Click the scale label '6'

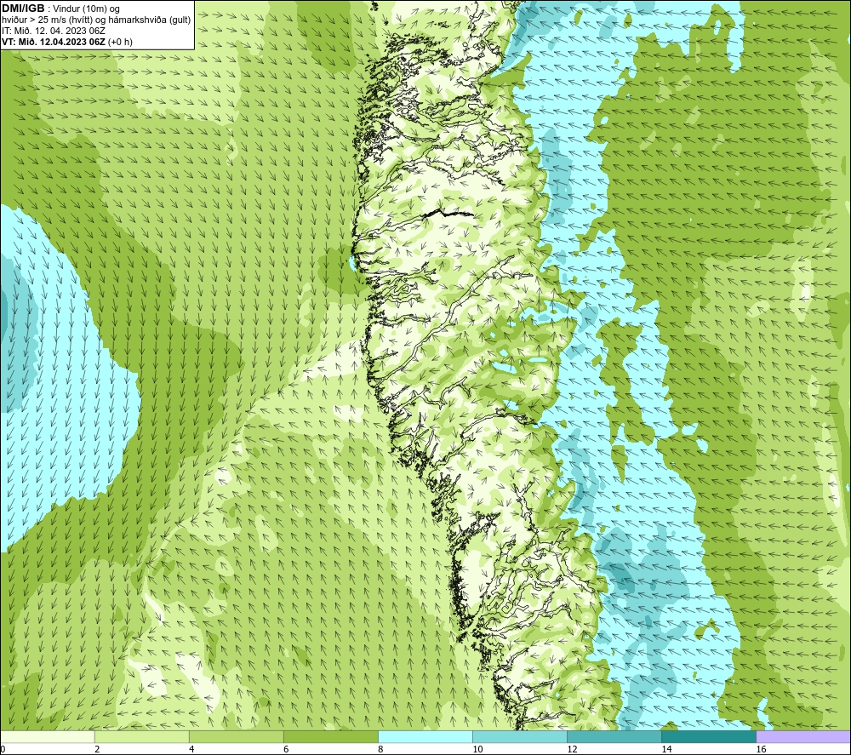[286, 750]
